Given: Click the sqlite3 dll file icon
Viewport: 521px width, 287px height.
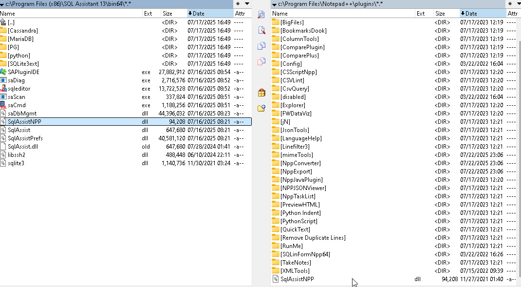Looking at the screenshot, I should click(x=3, y=163).
